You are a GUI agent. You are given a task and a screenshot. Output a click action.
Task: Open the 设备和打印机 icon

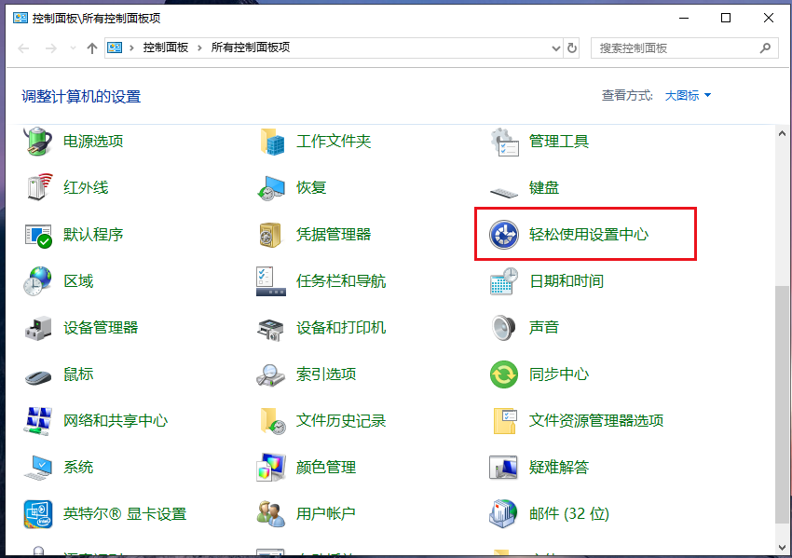[271, 329]
